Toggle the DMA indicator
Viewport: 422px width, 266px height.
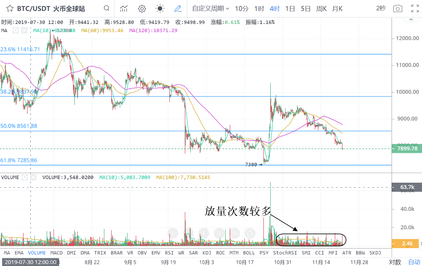[x=85, y=253]
